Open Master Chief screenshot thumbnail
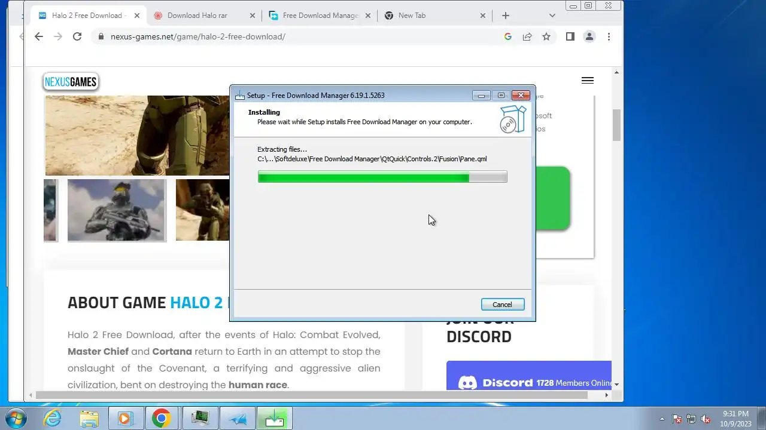The image size is (766, 430). click(117, 210)
